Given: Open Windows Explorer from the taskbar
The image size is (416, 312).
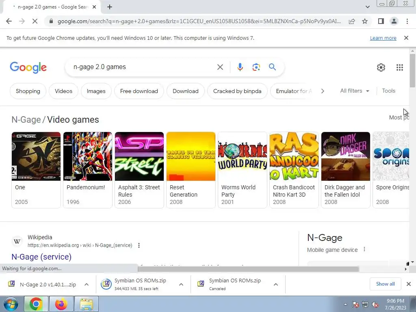Looking at the screenshot, I should tap(87, 304).
